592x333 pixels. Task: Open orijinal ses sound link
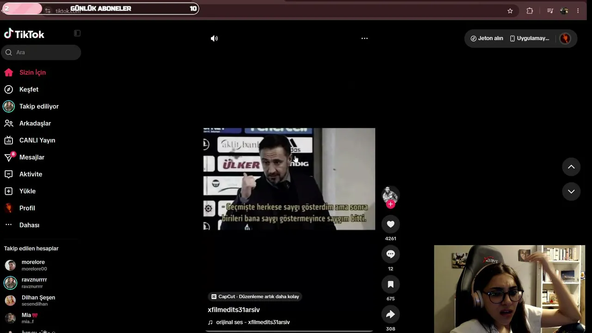coord(249,322)
